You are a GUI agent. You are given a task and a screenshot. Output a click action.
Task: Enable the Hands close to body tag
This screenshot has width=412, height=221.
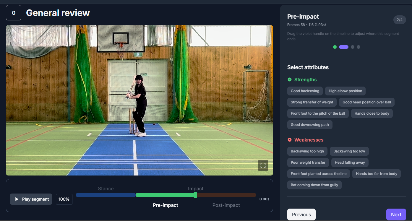coord(372,113)
